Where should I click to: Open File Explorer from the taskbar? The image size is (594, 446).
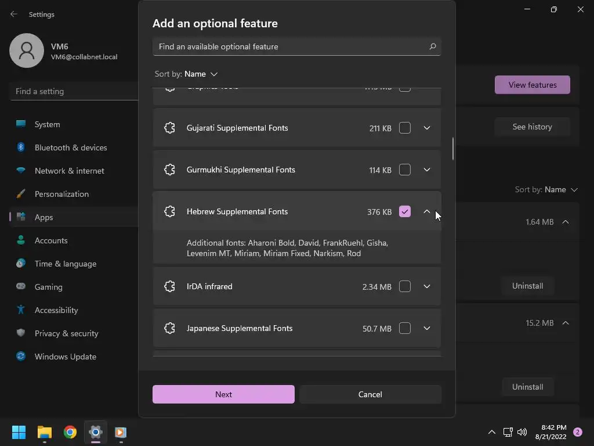click(x=45, y=432)
